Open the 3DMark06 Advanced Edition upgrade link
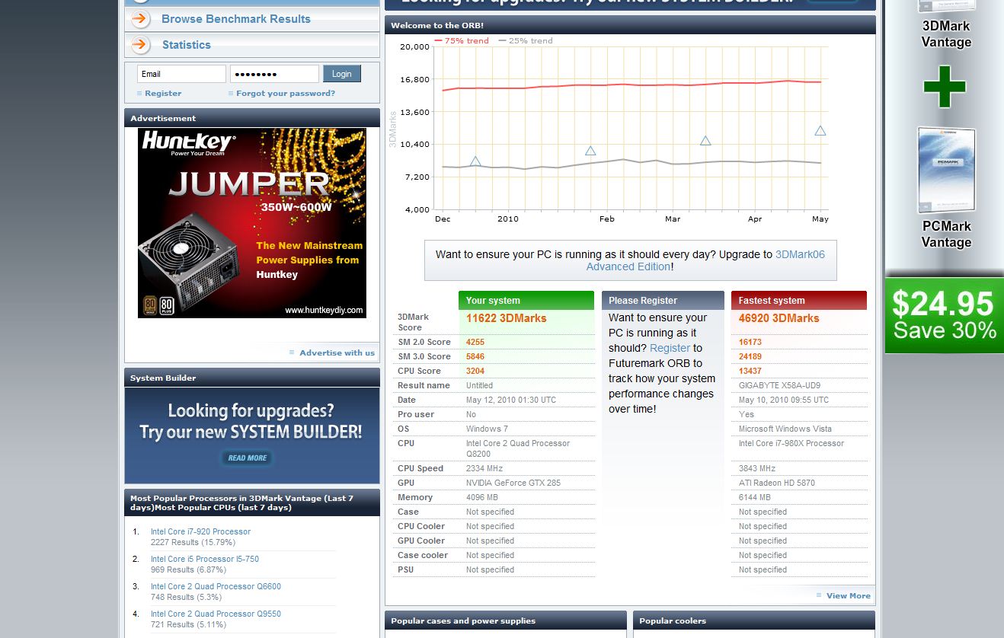This screenshot has height=638, width=1004. [705, 260]
